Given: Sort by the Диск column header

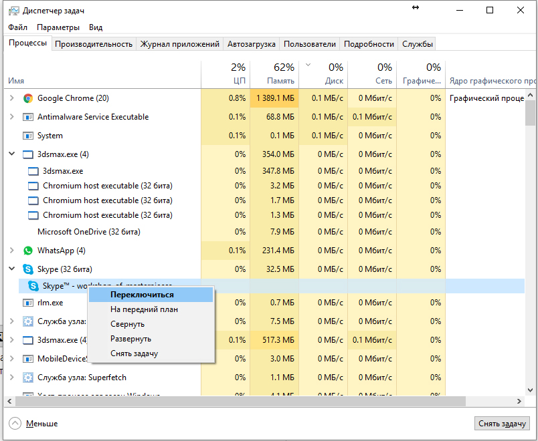Looking at the screenshot, I should [323, 74].
